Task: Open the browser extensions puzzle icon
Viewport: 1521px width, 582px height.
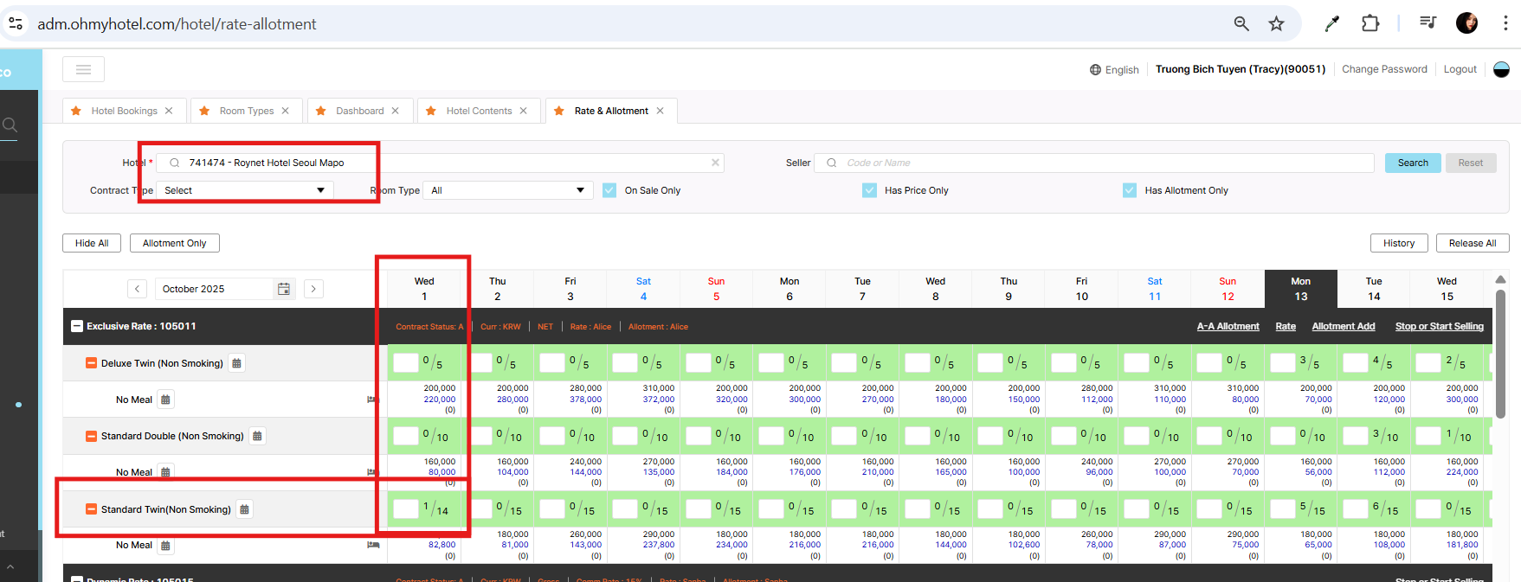Action: click(x=1370, y=24)
